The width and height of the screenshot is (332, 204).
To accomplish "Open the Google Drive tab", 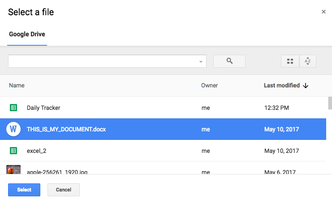I will click(27, 34).
